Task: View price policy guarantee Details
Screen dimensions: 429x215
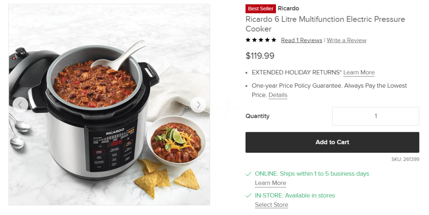Action: click(x=278, y=95)
